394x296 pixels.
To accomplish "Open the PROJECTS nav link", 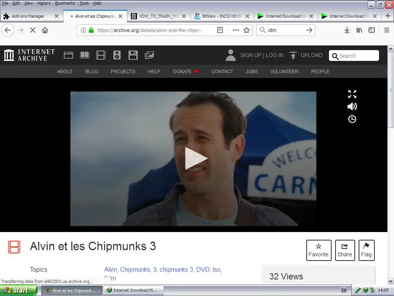I will pyautogui.click(x=123, y=71).
